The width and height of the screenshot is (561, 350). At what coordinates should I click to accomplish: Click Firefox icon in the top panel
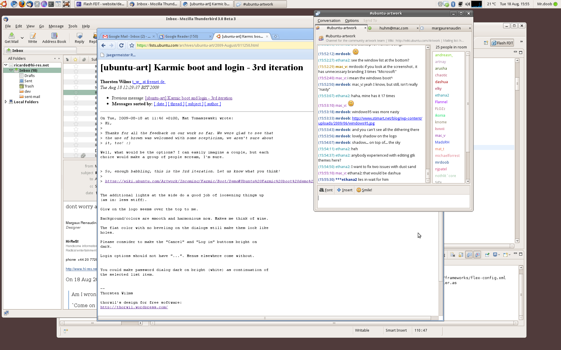(22, 4)
